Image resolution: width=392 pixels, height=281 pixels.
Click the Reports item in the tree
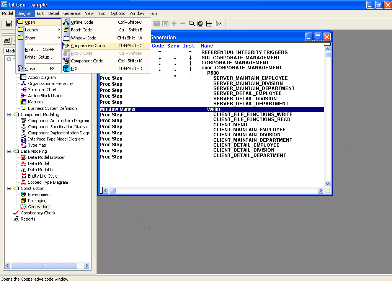pos(28,219)
